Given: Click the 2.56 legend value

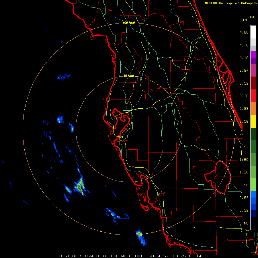Looking at the screenshot, I should point(244,122).
